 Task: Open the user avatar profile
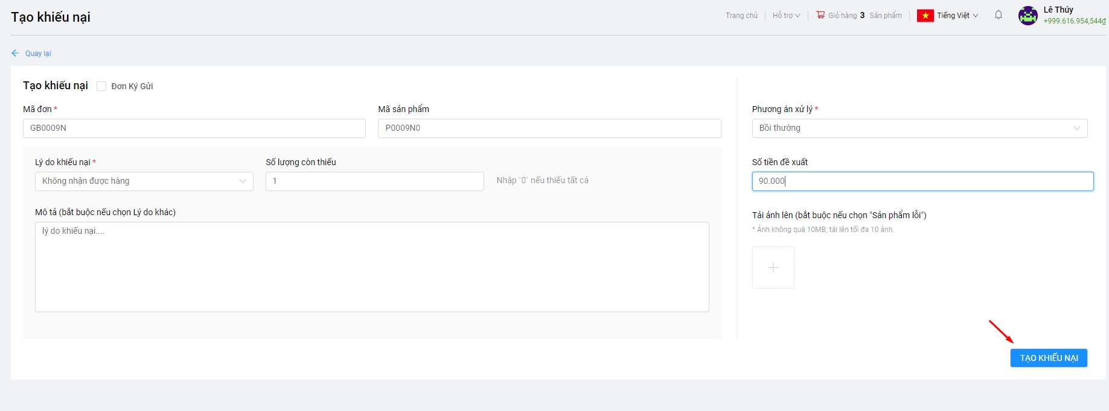pos(1028,16)
